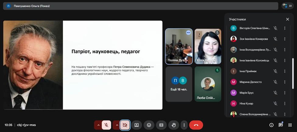Toggle the camera on/off button

[125, 125]
